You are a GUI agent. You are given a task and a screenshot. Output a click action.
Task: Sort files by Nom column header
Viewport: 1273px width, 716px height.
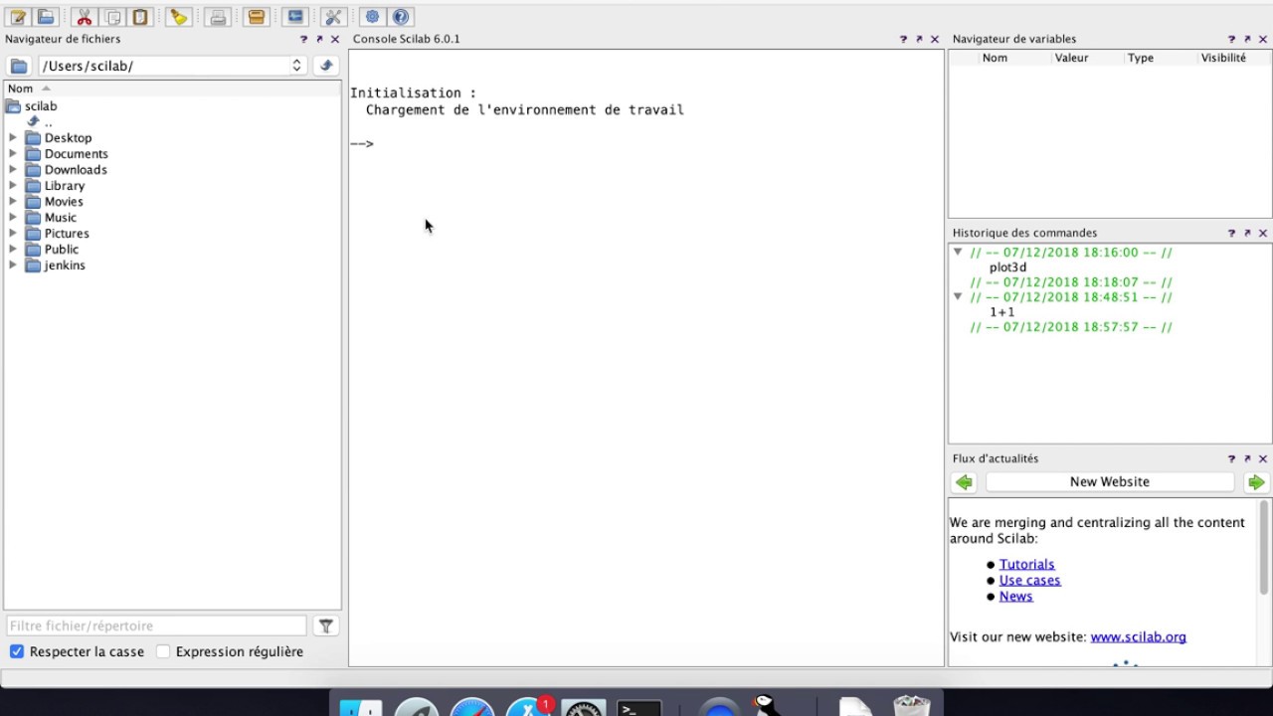(172, 89)
